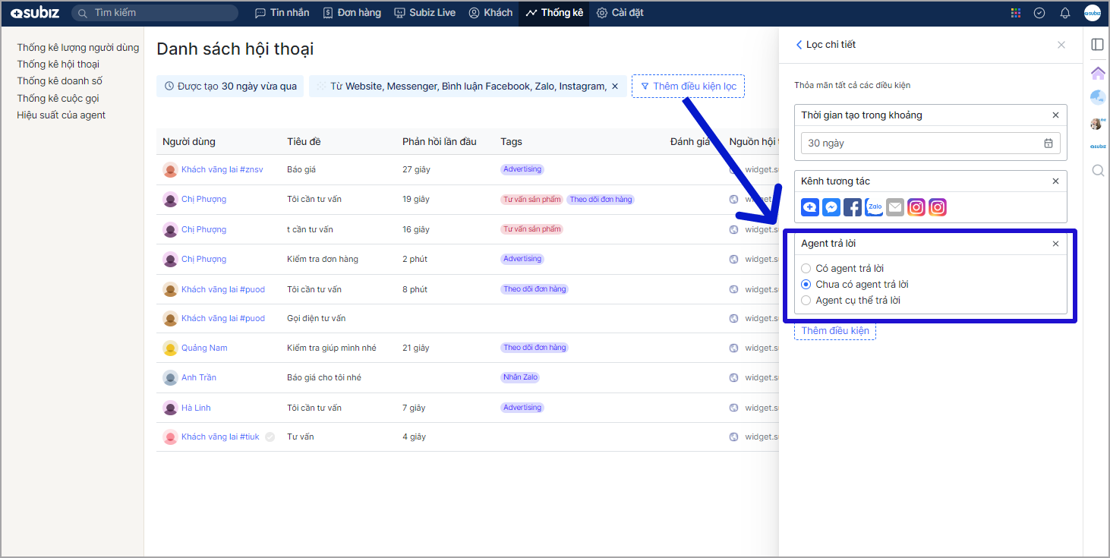Viewport: 1110px width, 558px height.
Task: Remove the "Agent trả lời" filter condition
Action: tap(1055, 244)
